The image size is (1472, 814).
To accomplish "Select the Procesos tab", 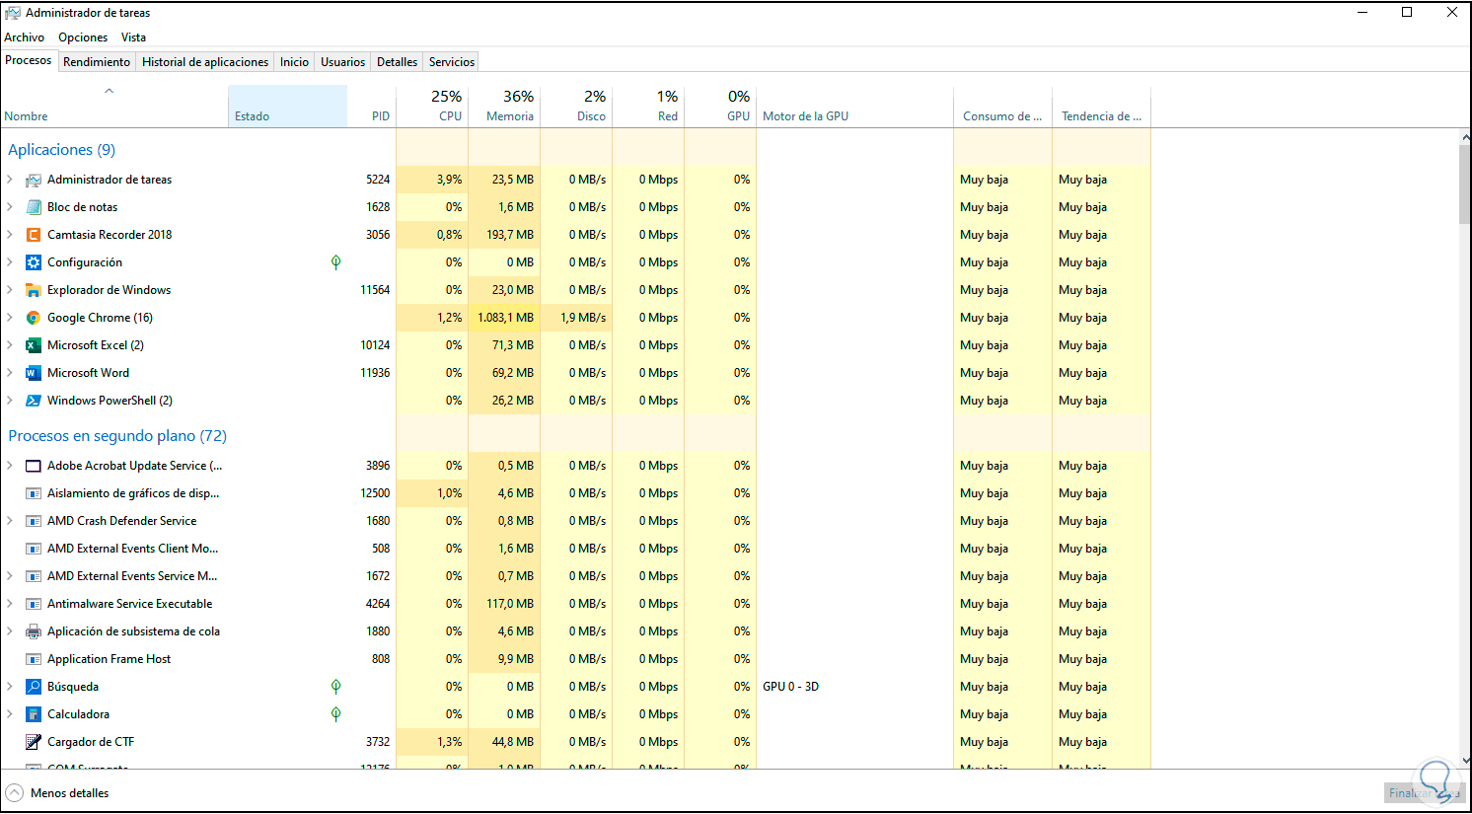I will coord(29,60).
